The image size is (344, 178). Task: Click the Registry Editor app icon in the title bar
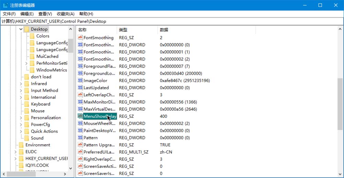6,5
